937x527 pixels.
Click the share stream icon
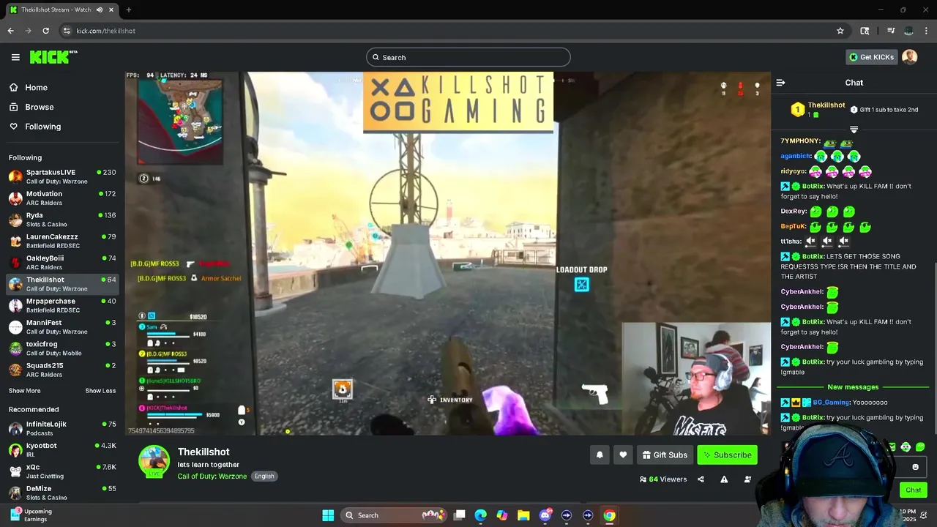coord(701,479)
